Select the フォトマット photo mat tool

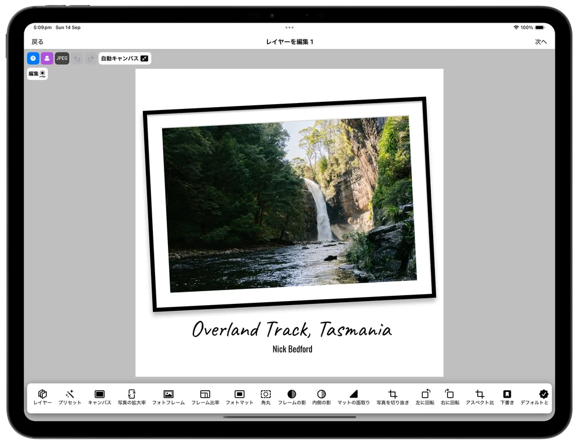tap(240, 397)
